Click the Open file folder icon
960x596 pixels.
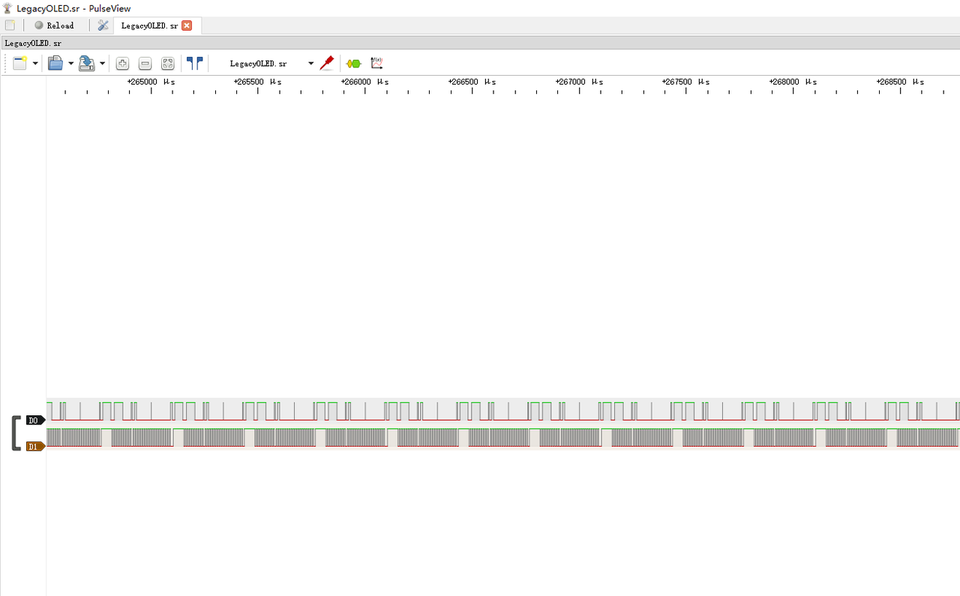click(x=55, y=64)
